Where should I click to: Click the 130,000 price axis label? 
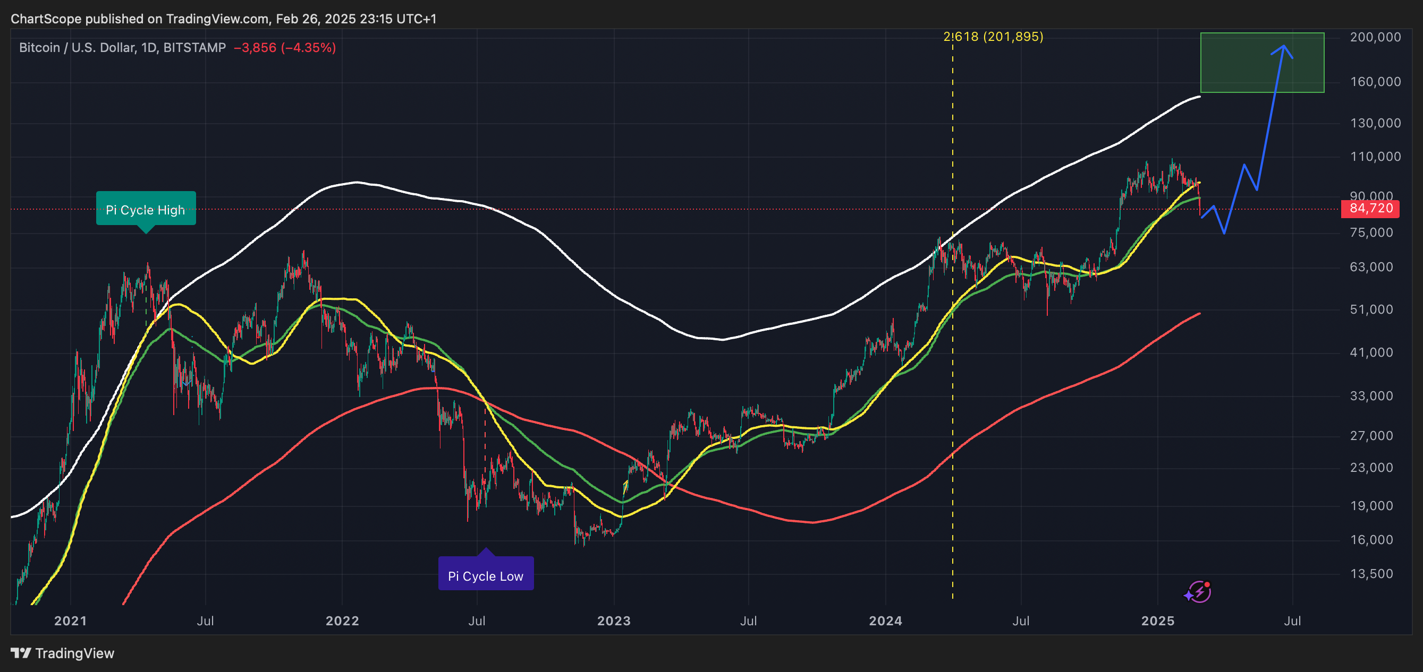tap(1375, 123)
